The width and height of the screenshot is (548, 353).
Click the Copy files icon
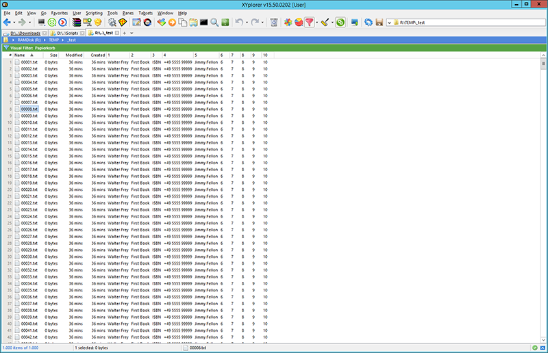(183, 23)
